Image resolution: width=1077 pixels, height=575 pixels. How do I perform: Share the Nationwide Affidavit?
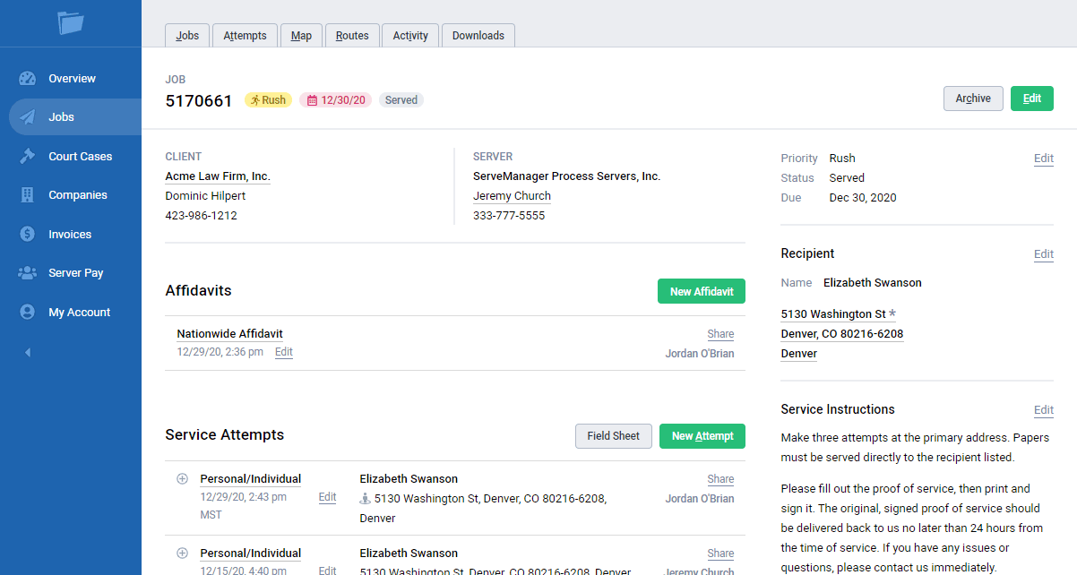(720, 333)
